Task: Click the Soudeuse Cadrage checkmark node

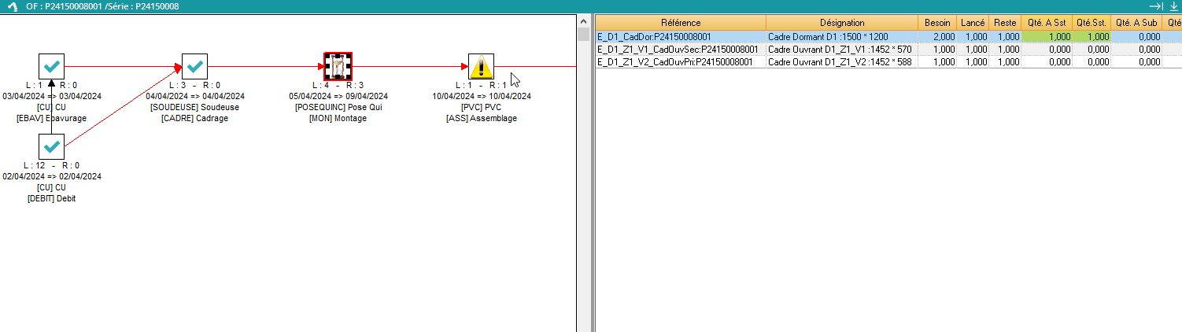Action: click(194, 67)
